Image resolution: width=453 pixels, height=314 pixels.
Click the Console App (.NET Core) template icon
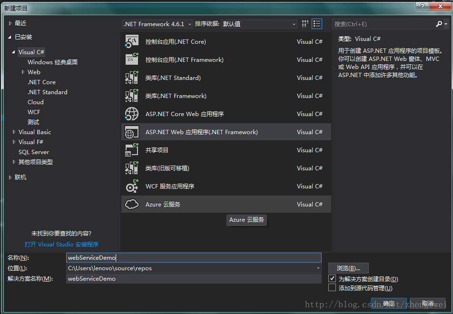(x=132, y=41)
